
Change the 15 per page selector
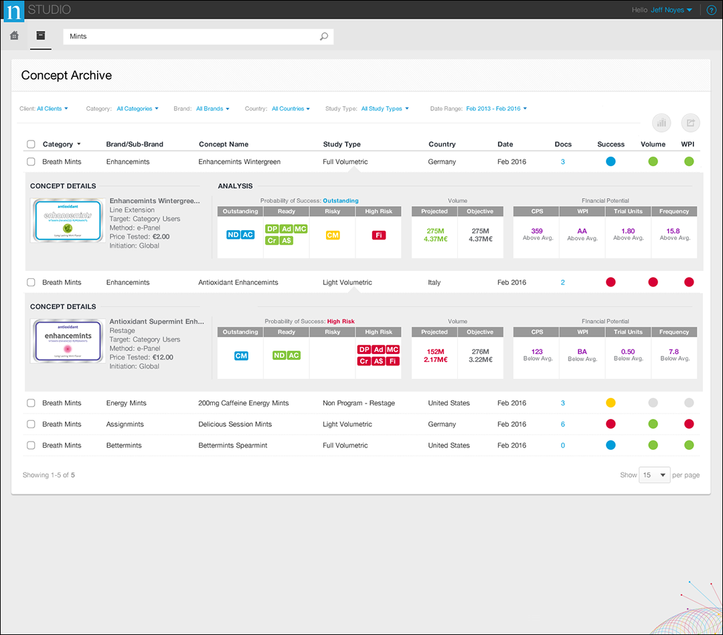[654, 475]
